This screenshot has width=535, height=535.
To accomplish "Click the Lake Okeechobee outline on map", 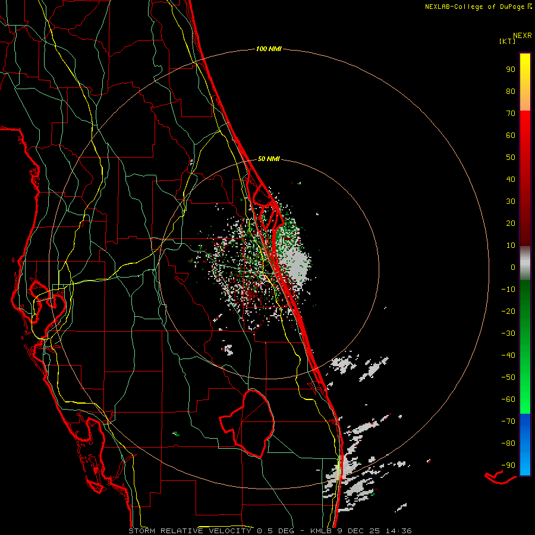I will point(247,423).
